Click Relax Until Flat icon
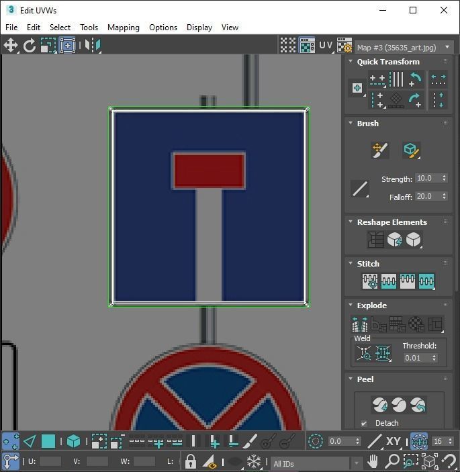Viewport: 460px width, 472px height. tap(395, 240)
